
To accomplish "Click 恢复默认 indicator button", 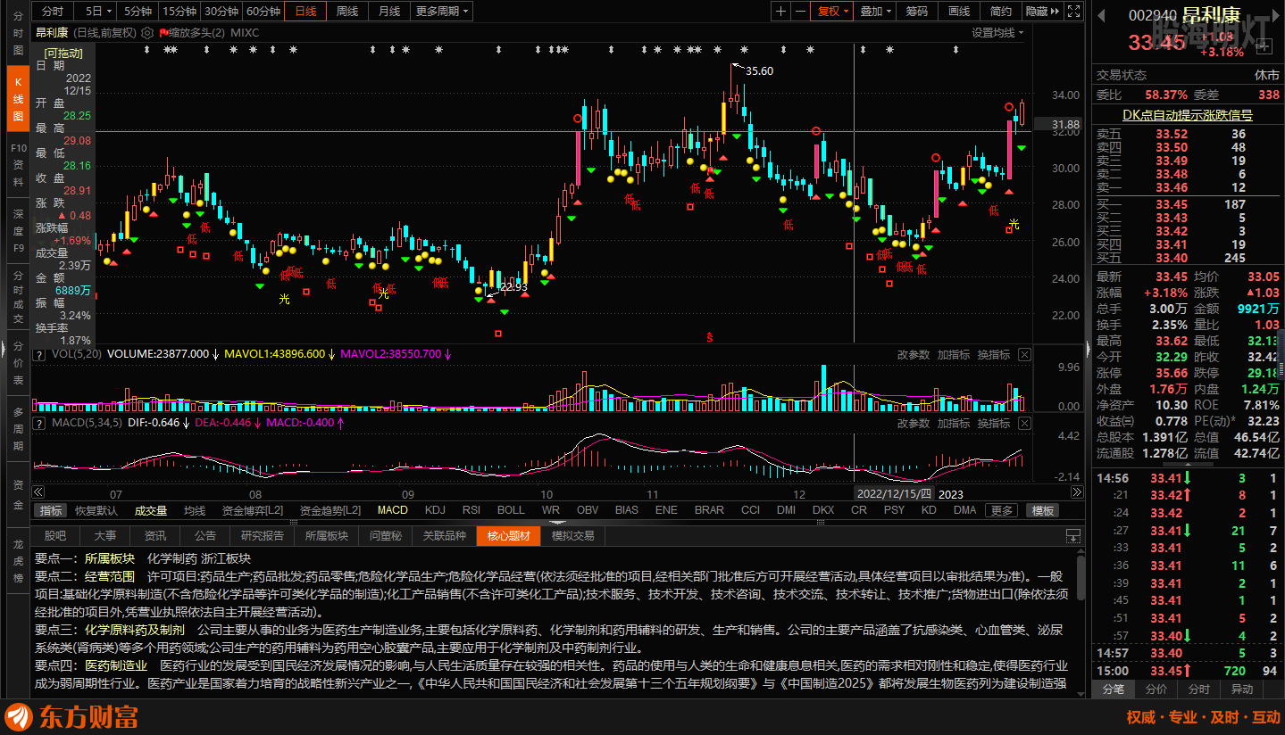I will pyautogui.click(x=96, y=511).
